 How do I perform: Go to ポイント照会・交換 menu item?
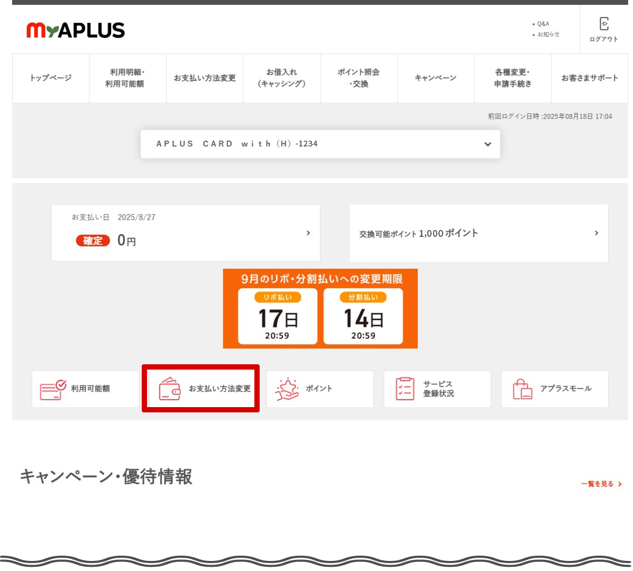tap(359, 78)
